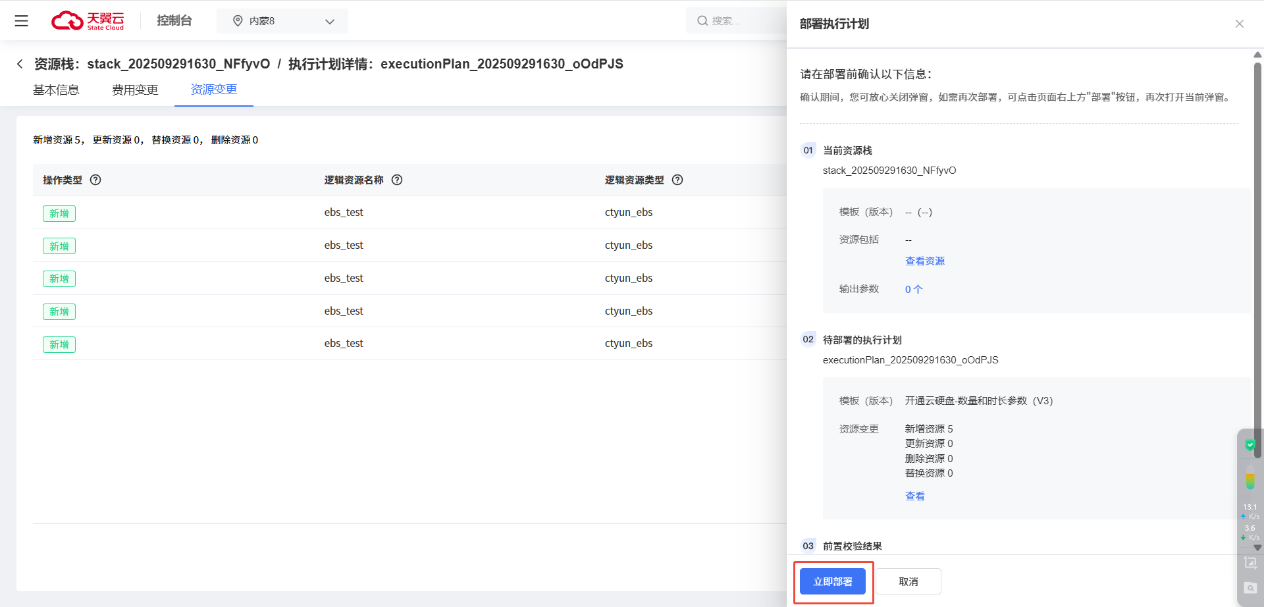
Task: Click the 取消 button
Action: (x=908, y=581)
